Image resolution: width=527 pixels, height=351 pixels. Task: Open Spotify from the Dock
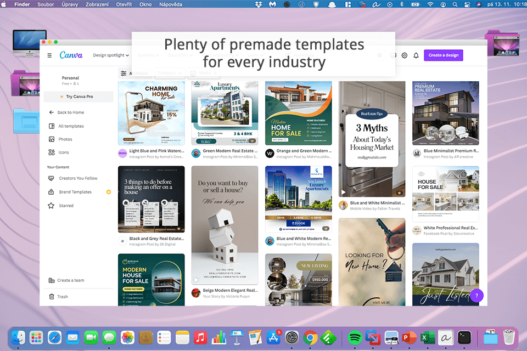tap(355, 338)
